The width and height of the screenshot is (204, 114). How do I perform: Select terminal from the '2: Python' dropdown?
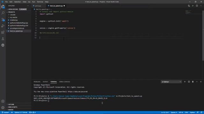pos(171,82)
